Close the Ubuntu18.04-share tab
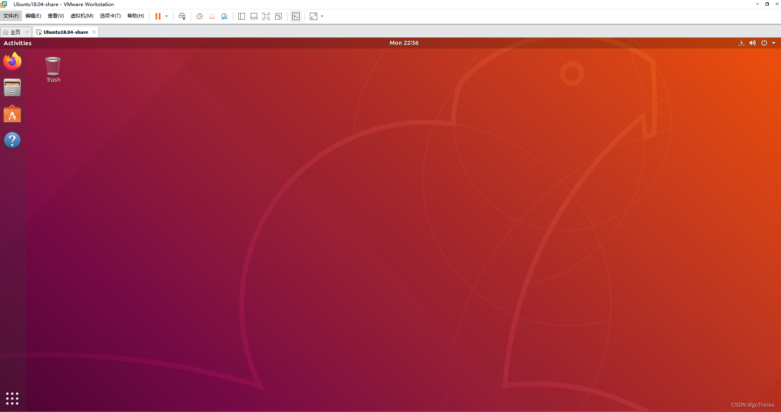The height and width of the screenshot is (412, 781). pos(94,32)
